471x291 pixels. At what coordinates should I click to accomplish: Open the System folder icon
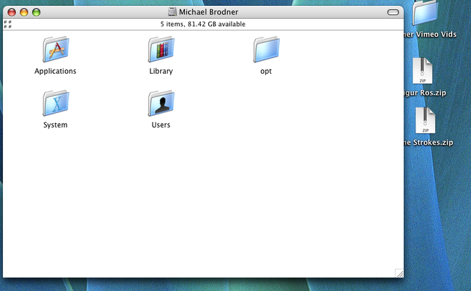55,103
